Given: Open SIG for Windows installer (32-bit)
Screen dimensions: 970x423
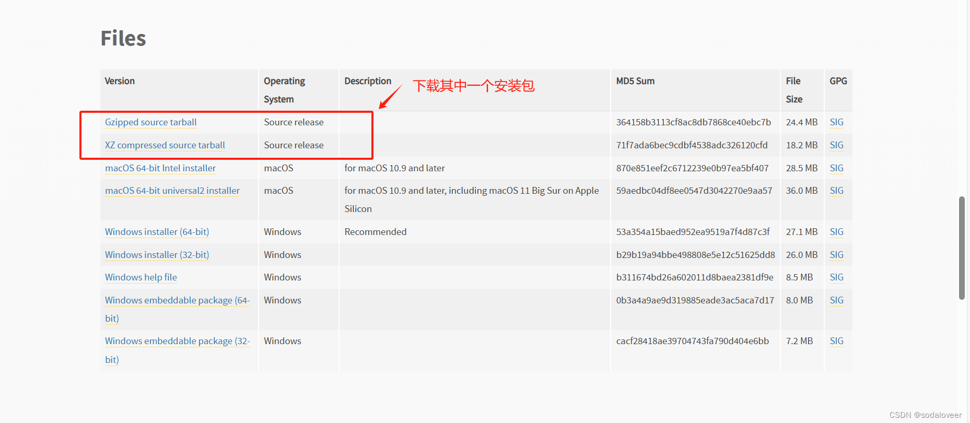Looking at the screenshot, I should click(x=836, y=255).
